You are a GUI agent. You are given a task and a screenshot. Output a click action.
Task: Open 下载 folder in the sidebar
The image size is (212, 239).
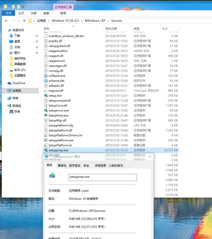point(17,36)
